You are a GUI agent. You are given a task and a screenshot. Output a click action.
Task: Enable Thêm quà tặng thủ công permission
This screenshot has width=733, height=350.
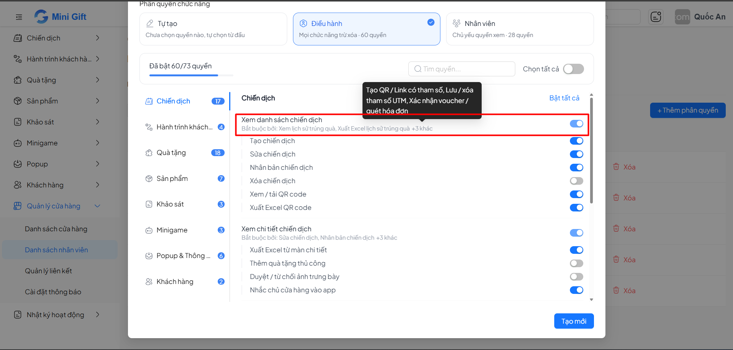pyautogui.click(x=576, y=263)
